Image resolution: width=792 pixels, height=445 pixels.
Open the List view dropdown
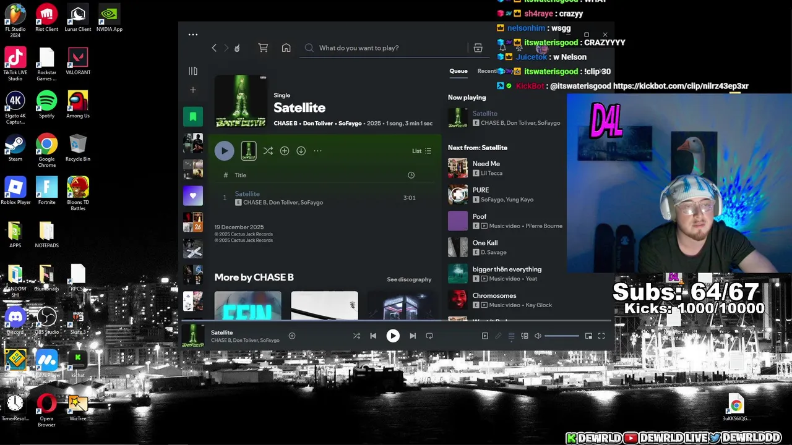point(422,151)
